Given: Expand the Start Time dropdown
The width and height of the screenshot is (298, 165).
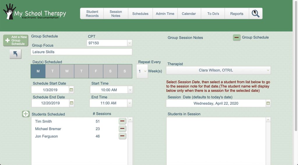Looking at the screenshot, I should [x=130, y=90].
